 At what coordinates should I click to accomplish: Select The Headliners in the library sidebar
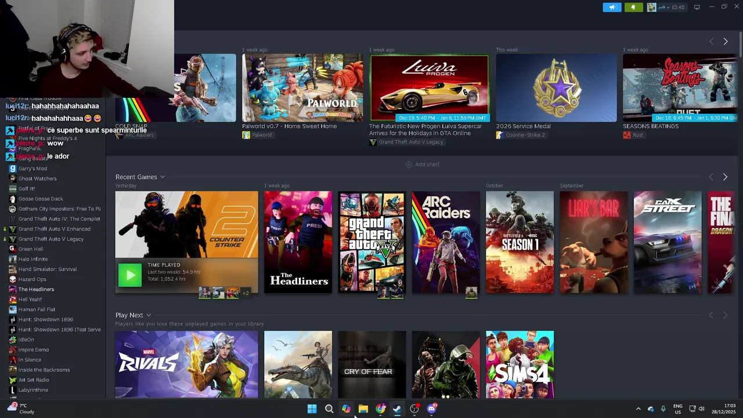coord(36,289)
